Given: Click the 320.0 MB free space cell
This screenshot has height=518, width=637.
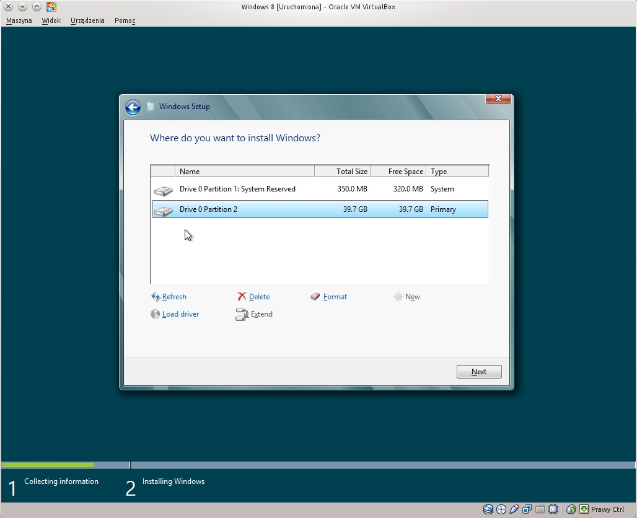Looking at the screenshot, I should coord(408,189).
